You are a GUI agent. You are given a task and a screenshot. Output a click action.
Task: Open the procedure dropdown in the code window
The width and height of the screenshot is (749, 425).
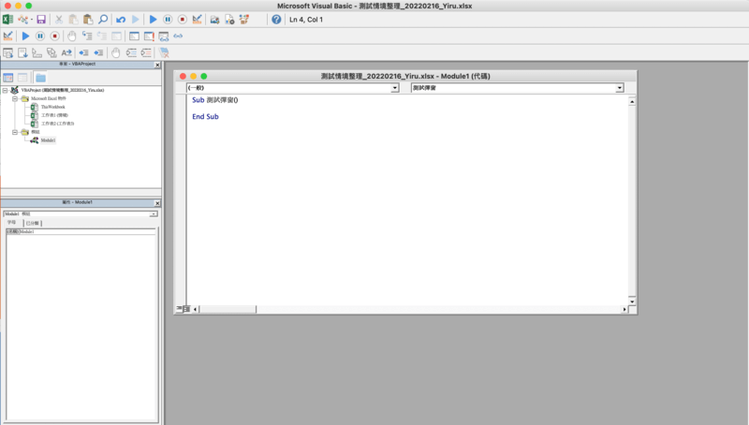(x=620, y=88)
